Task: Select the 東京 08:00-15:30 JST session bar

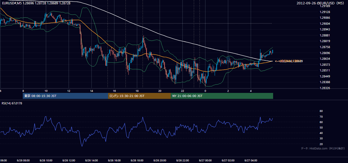Action: (x=66, y=96)
